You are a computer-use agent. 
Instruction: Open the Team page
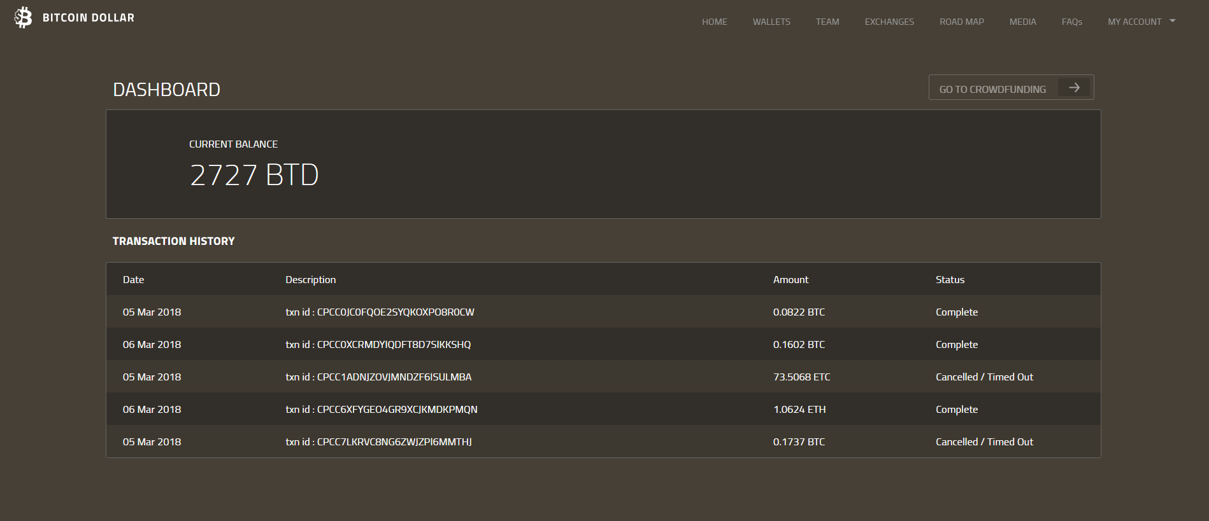(827, 22)
